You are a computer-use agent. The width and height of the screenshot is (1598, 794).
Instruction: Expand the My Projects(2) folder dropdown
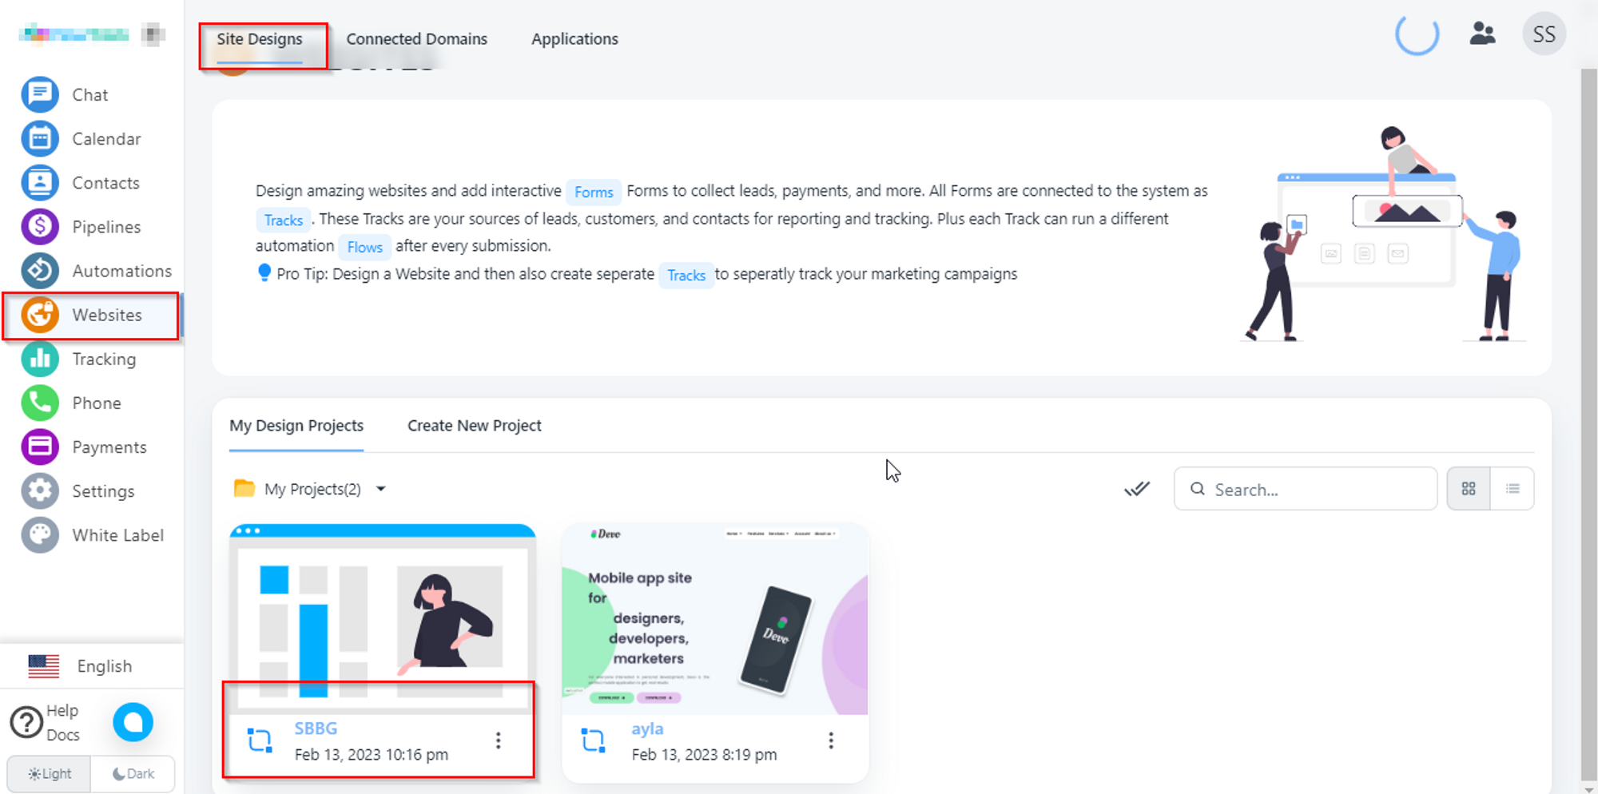point(381,489)
